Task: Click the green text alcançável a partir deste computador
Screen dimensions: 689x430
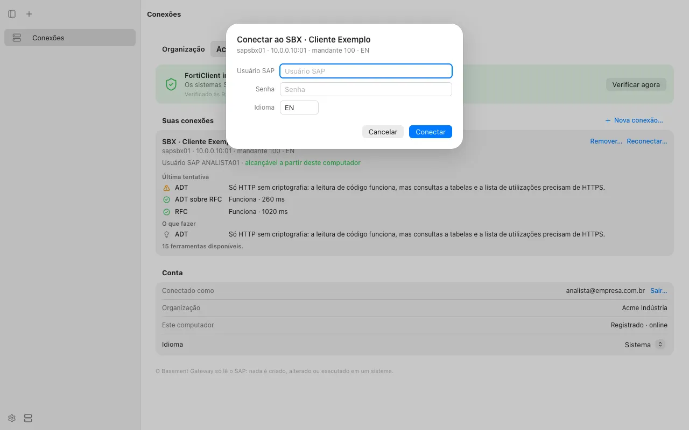Action: pyautogui.click(x=303, y=163)
